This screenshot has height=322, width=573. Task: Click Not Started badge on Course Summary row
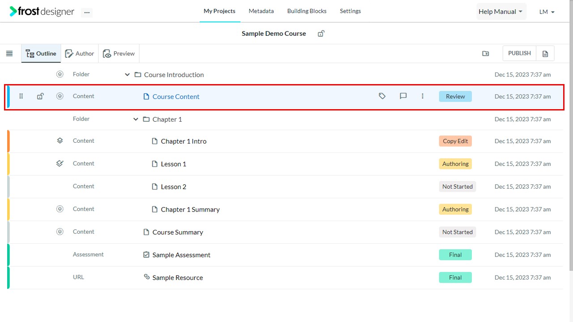coord(458,232)
